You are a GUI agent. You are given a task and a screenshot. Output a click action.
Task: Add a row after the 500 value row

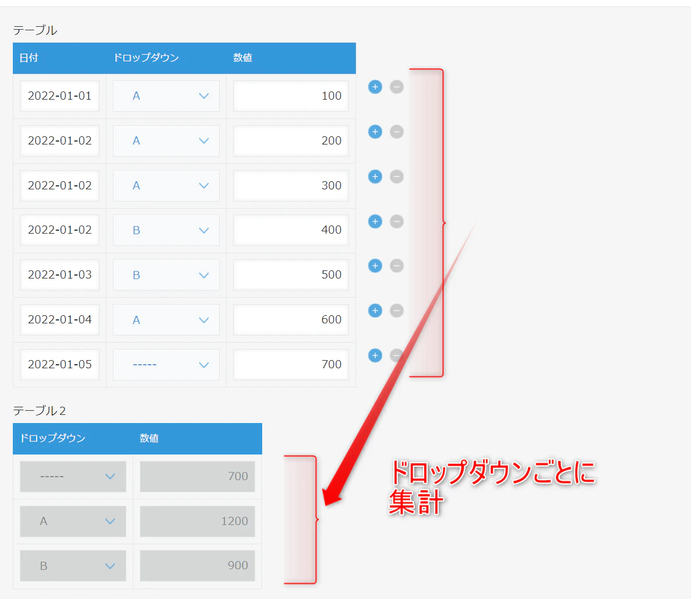pyautogui.click(x=375, y=266)
